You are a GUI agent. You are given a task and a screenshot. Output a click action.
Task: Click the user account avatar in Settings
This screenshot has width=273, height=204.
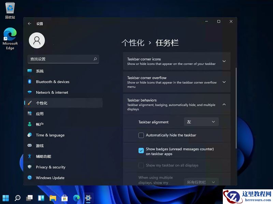coord(37,40)
